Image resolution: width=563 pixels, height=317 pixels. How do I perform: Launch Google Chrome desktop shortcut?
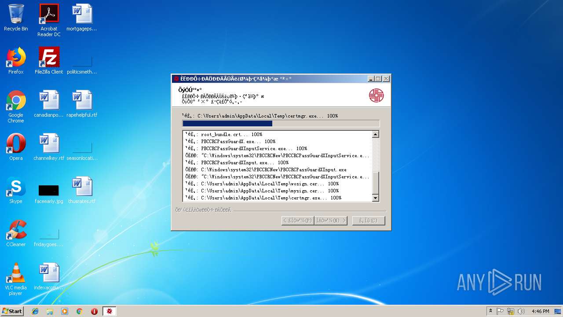click(16, 107)
